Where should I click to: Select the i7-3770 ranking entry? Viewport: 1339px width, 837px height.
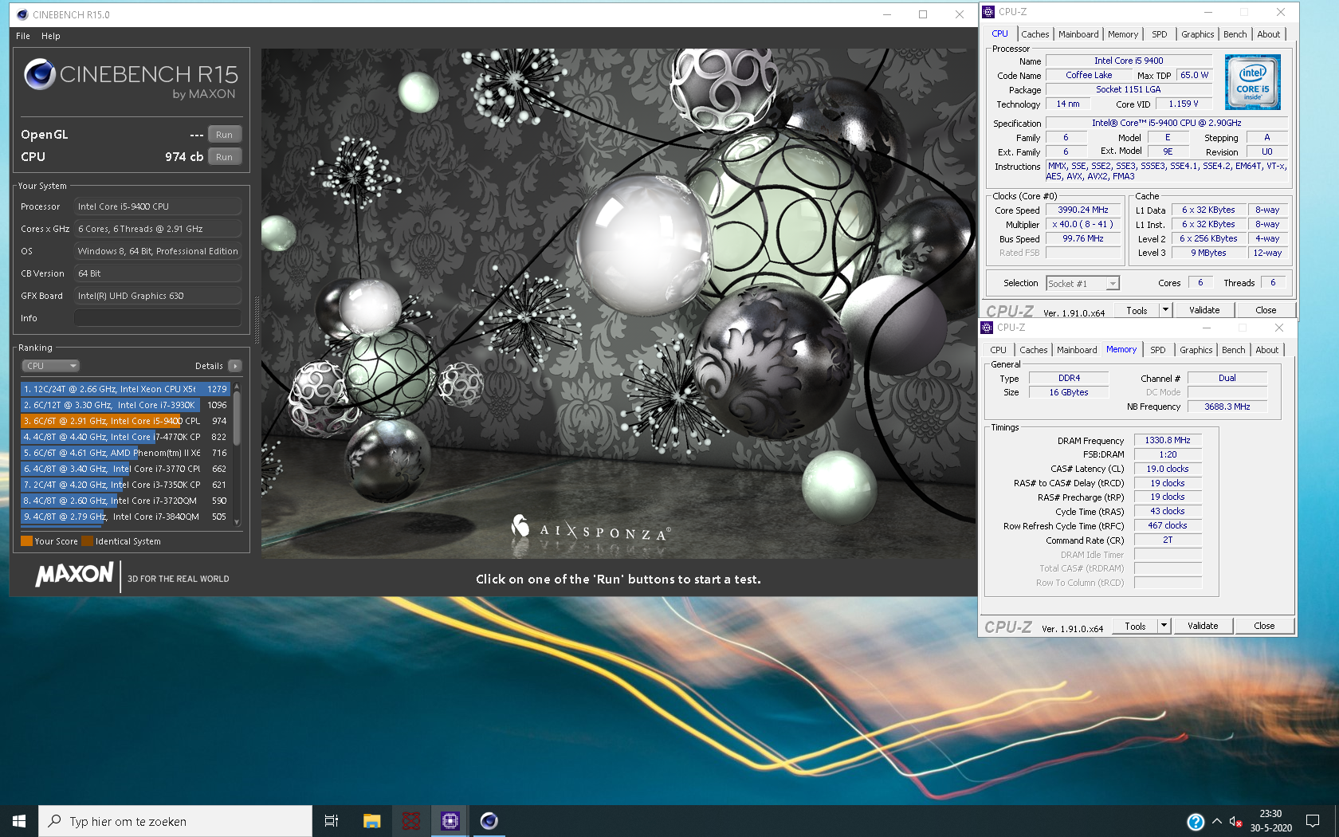coord(125,469)
